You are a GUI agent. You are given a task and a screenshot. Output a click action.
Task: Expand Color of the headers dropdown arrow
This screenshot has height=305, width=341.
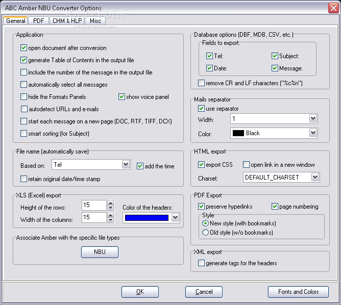[175, 217]
